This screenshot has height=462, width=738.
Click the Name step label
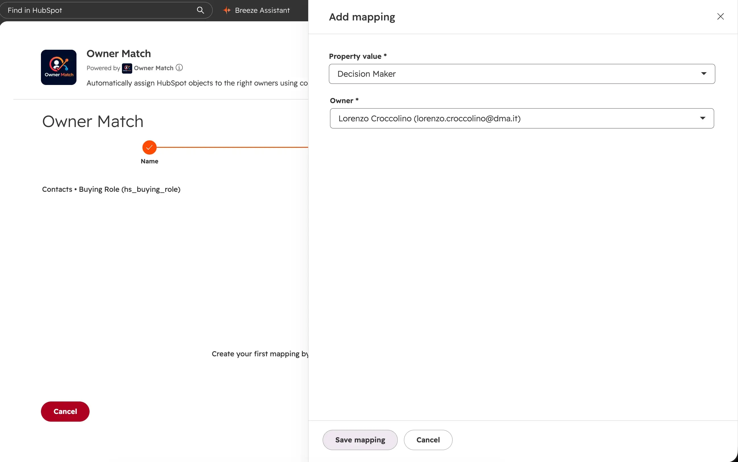point(150,161)
